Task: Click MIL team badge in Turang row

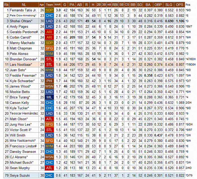Action: pos(49,97)
